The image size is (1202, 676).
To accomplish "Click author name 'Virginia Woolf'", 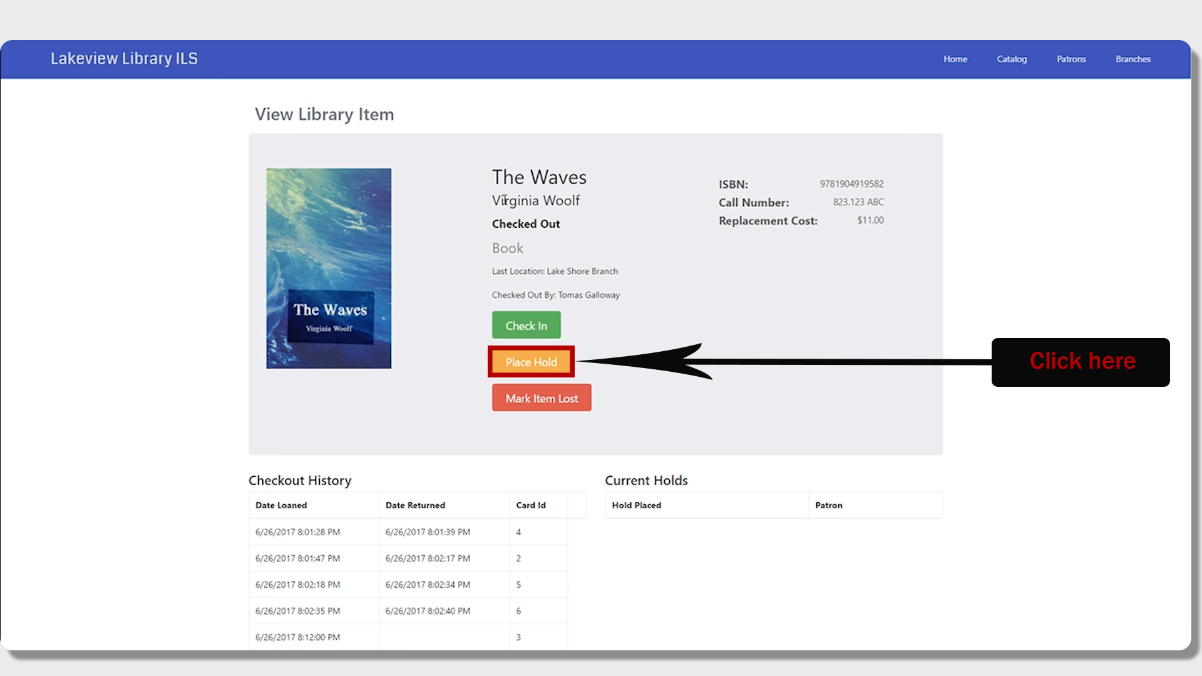I will [x=536, y=200].
